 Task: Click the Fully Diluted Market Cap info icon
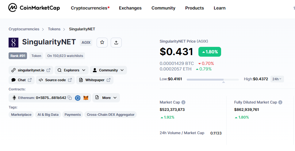pyautogui.click(x=280, y=102)
